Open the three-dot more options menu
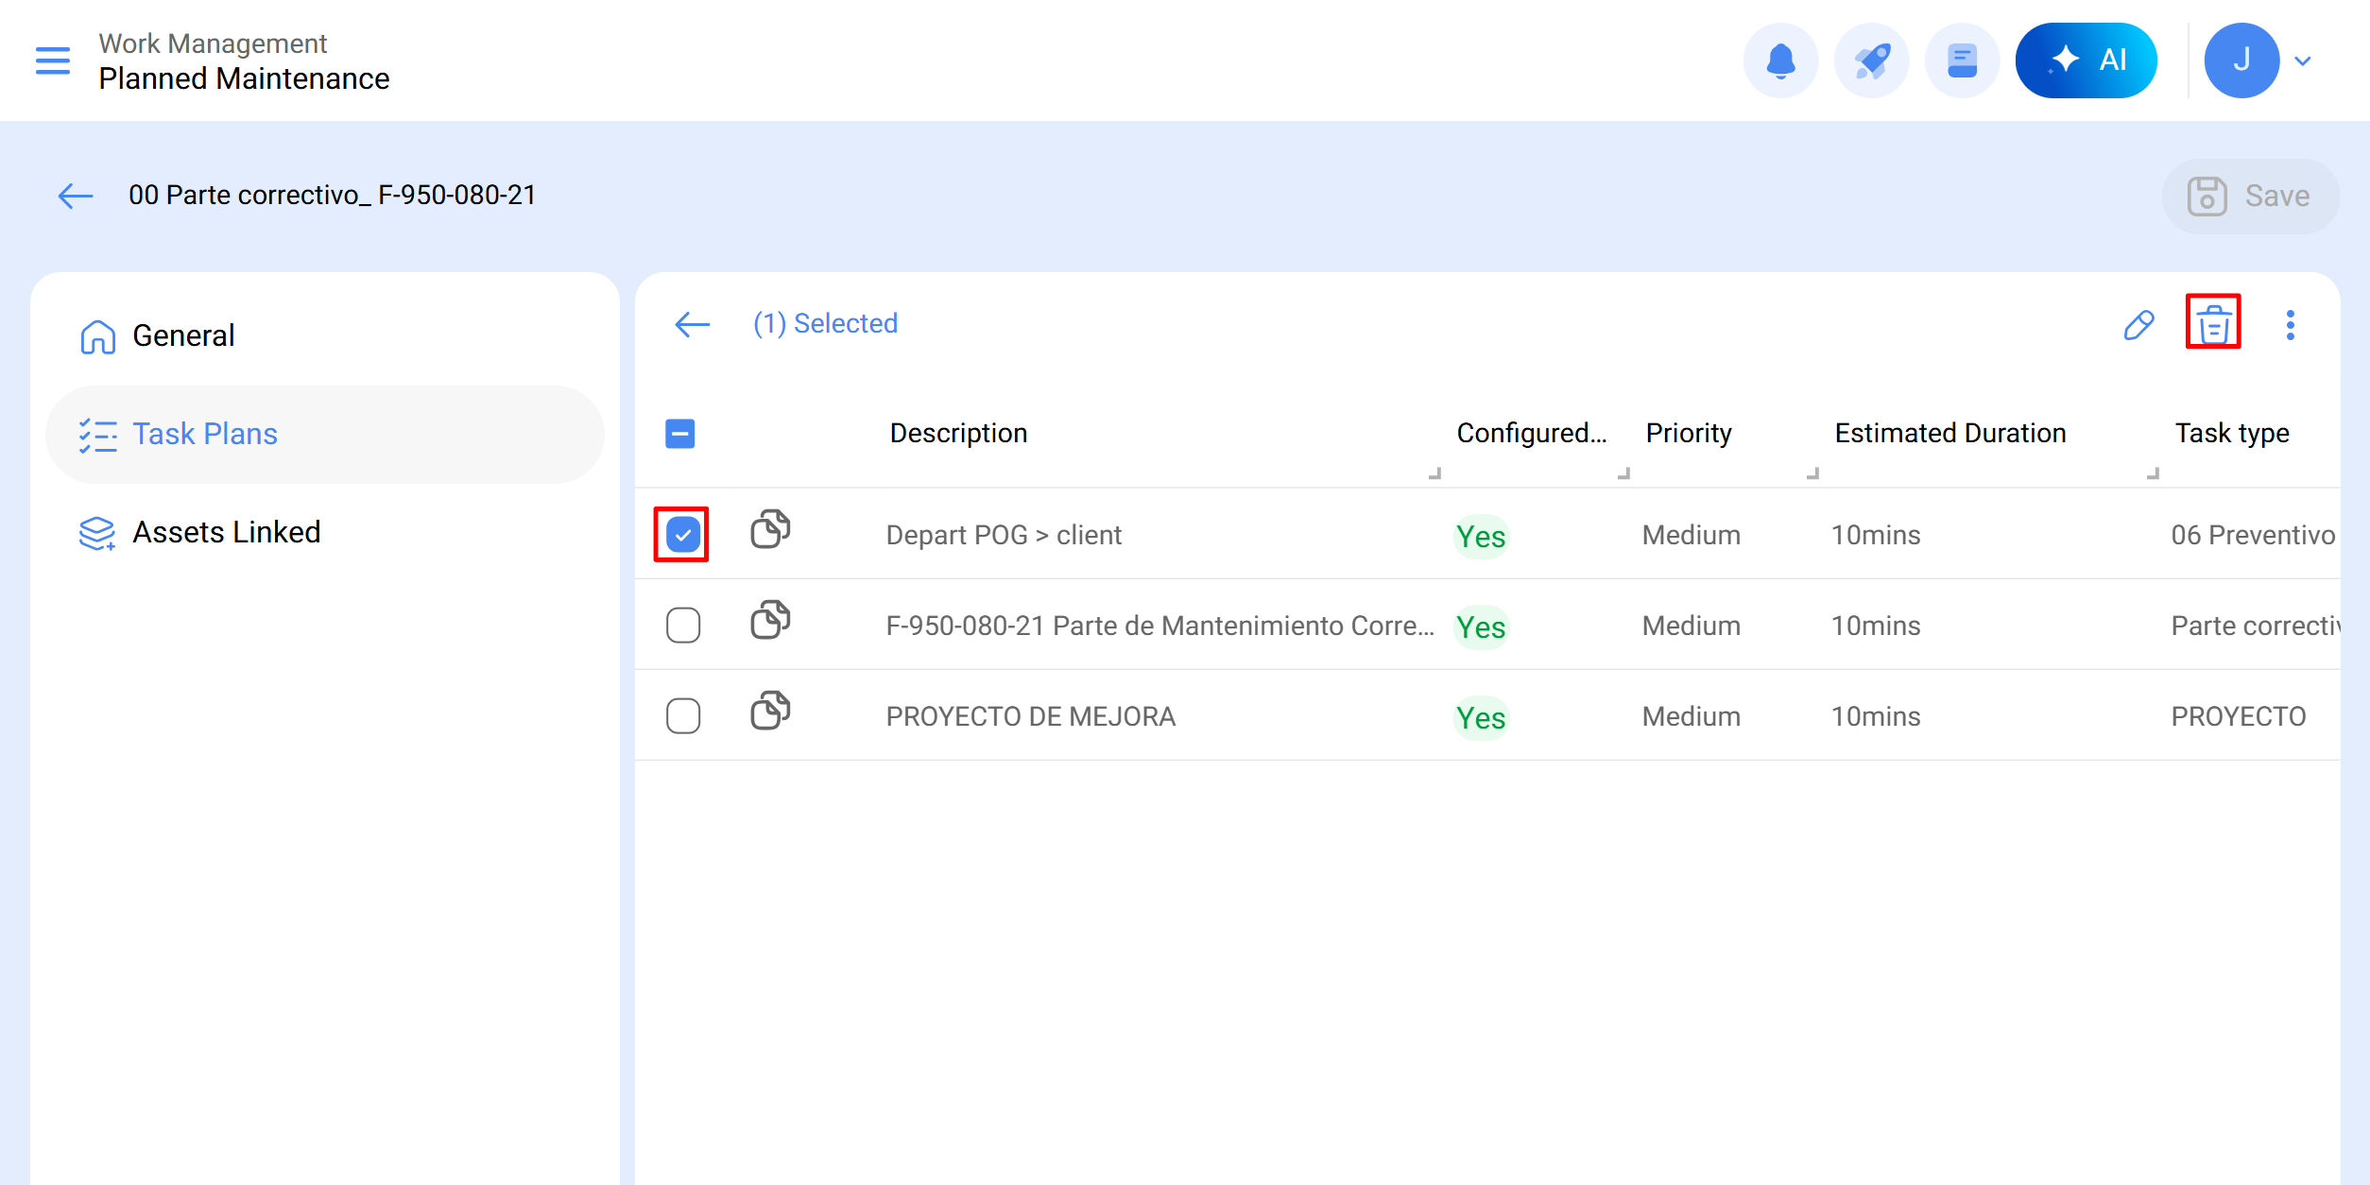The image size is (2370, 1185). (2290, 324)
